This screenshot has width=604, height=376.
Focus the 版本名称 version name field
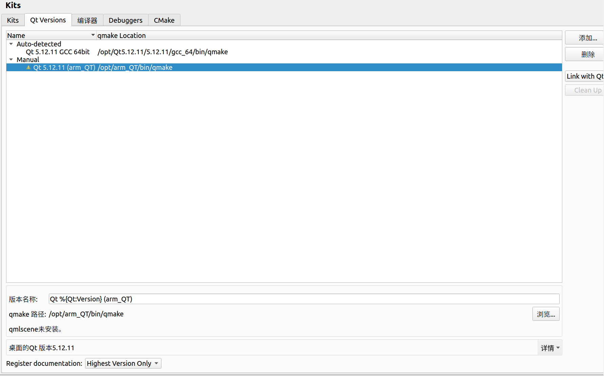click(x=304, y=299)
